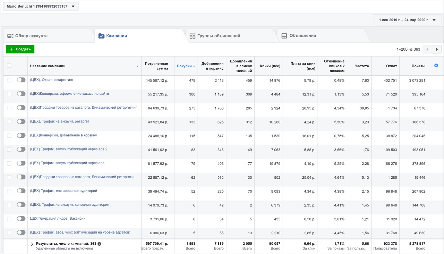
Task: Click the clicks value 19 879
Action: pyautogui.click(x=275, y=164)
